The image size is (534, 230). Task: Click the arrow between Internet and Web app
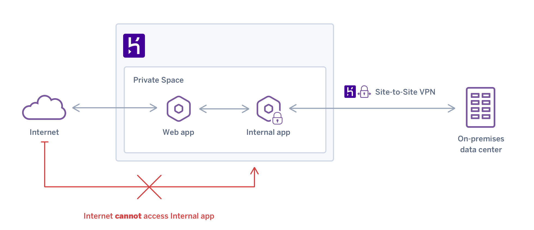115,108
